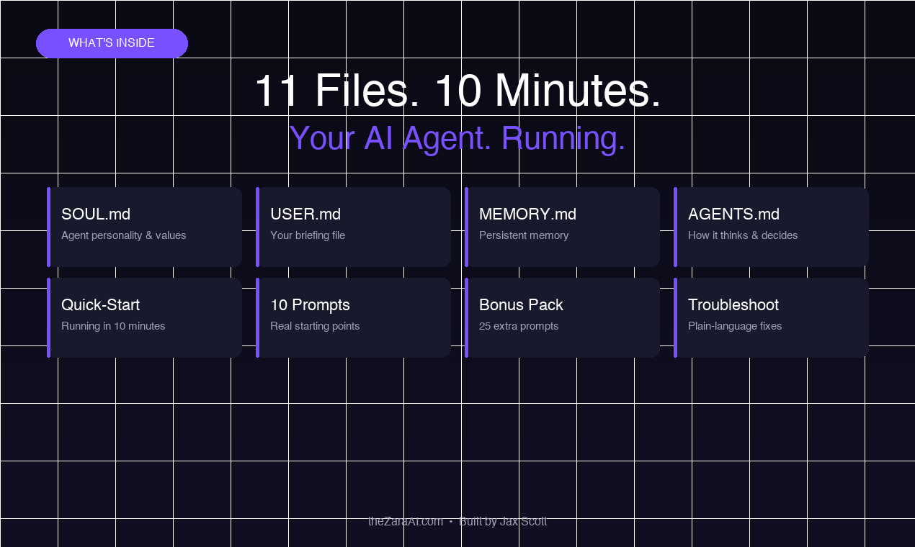Screen dimensions: 915x547
Task: Select the USER.md briefing file card
Action: (353, 227)
